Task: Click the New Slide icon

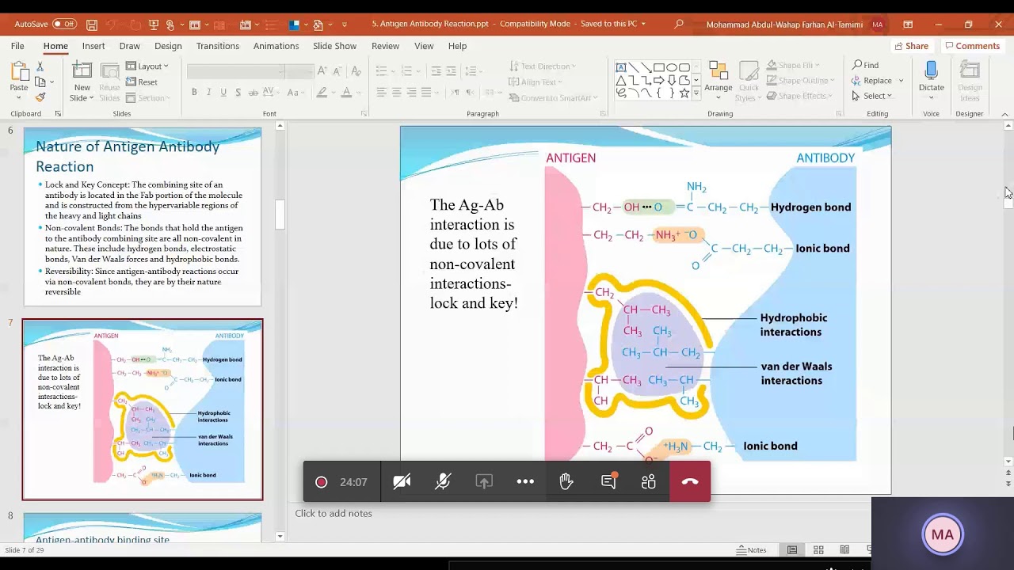Action: 82,72
